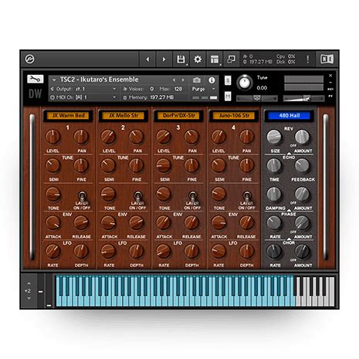Click layer 1 LEVEL knob
359x359 pixels.
tap(52, 137)
